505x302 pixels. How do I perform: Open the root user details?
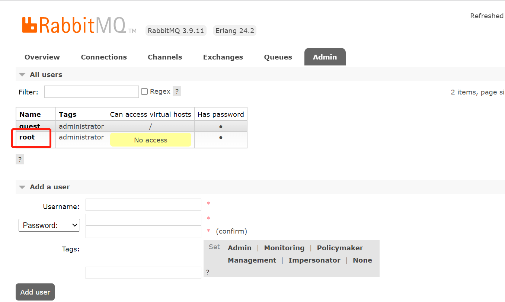tap(27, 137)
